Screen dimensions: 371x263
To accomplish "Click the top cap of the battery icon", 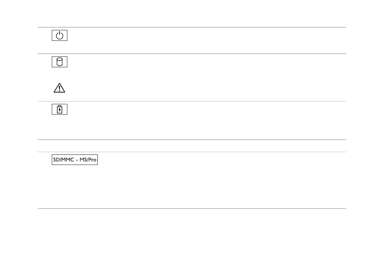I will [60, 106].
